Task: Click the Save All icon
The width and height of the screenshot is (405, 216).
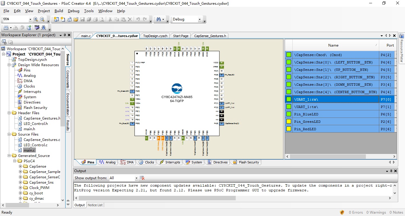Action: (89, 19)
